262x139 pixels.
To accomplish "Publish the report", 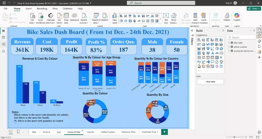I will (x=227, y=17).
